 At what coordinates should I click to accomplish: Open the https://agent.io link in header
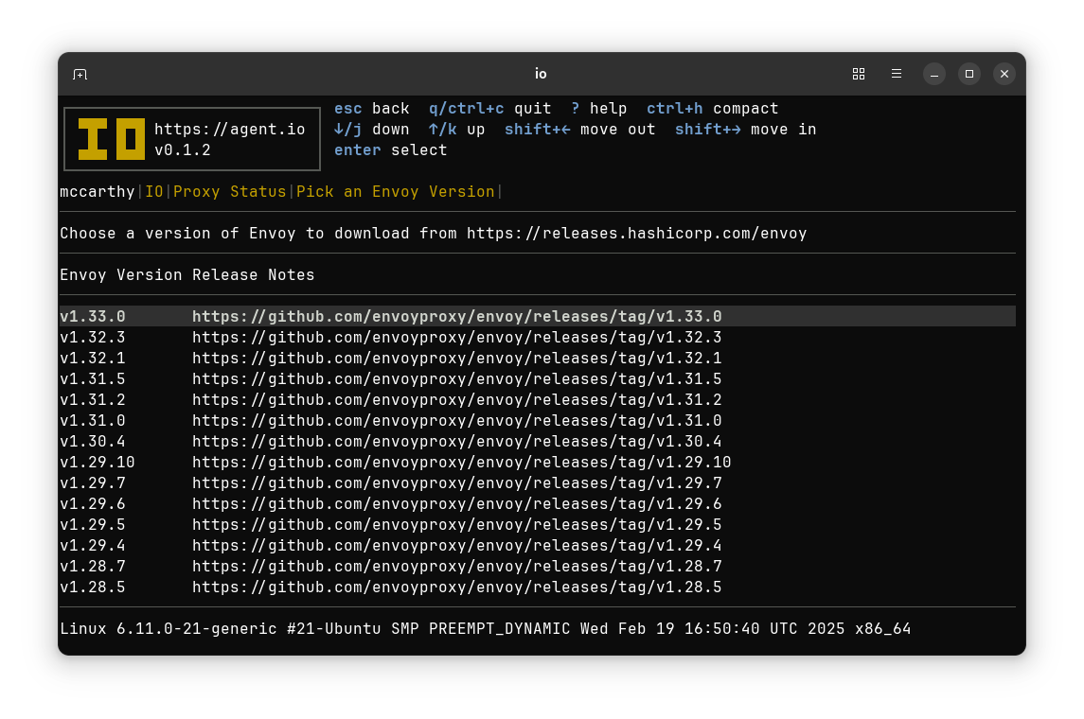click(229, 130)
